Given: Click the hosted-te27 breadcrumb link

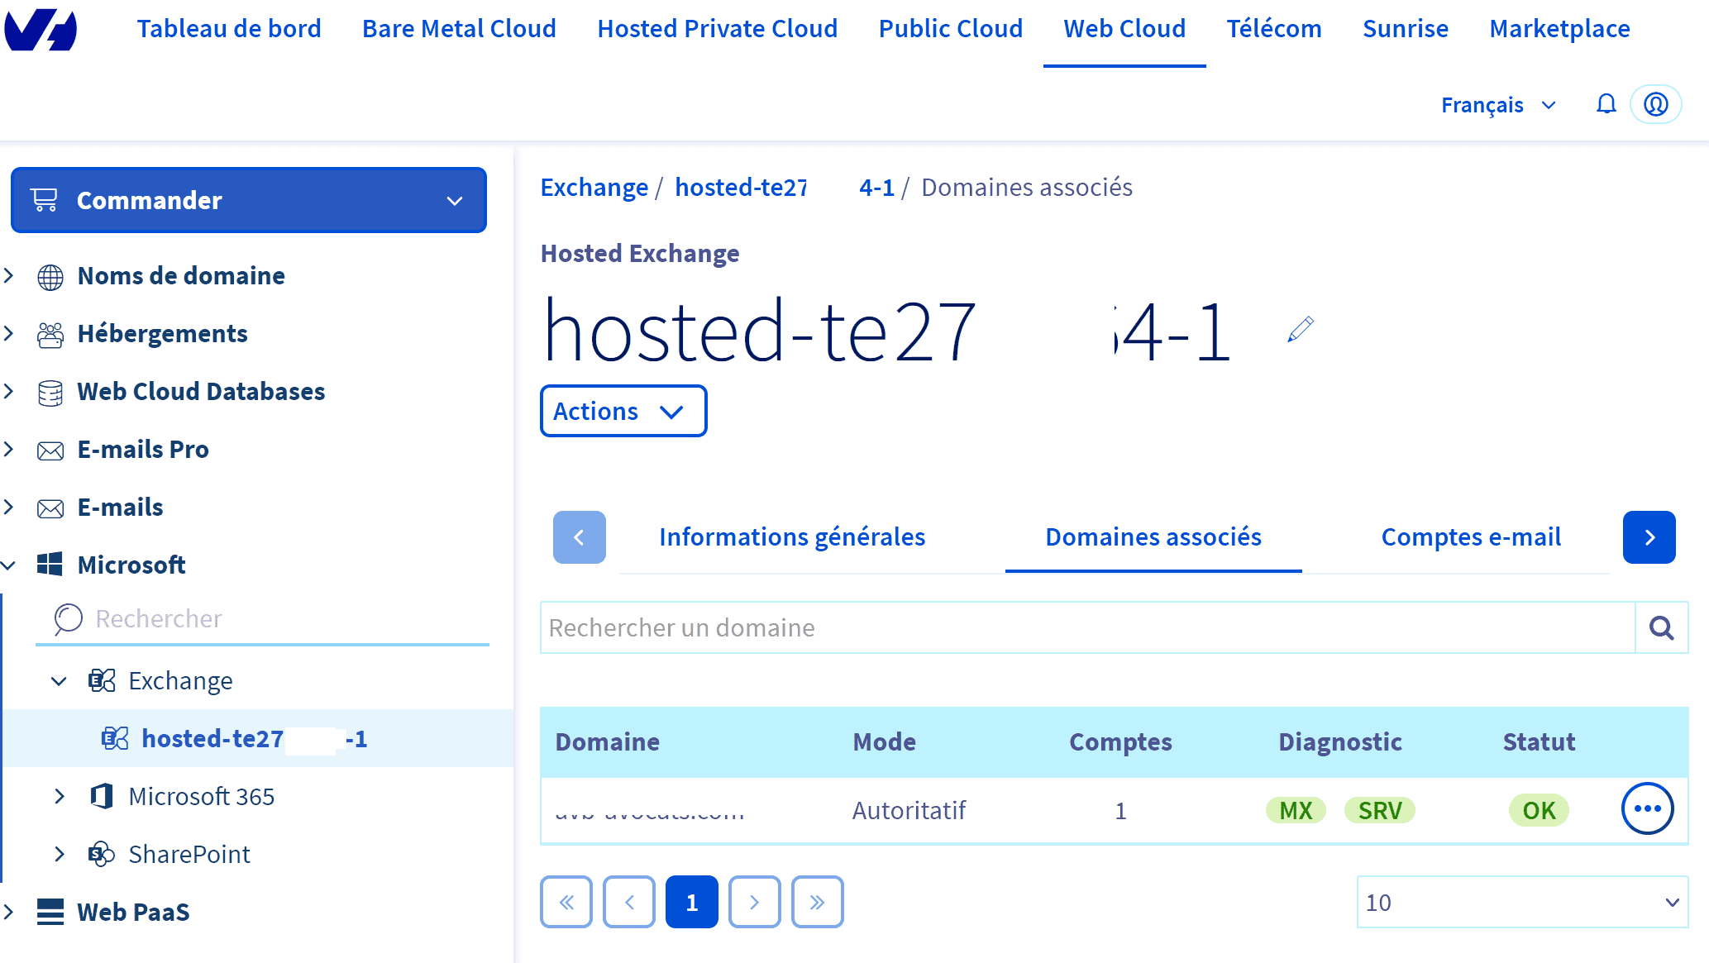Looking at the screenshot, I should pos(785,188).
